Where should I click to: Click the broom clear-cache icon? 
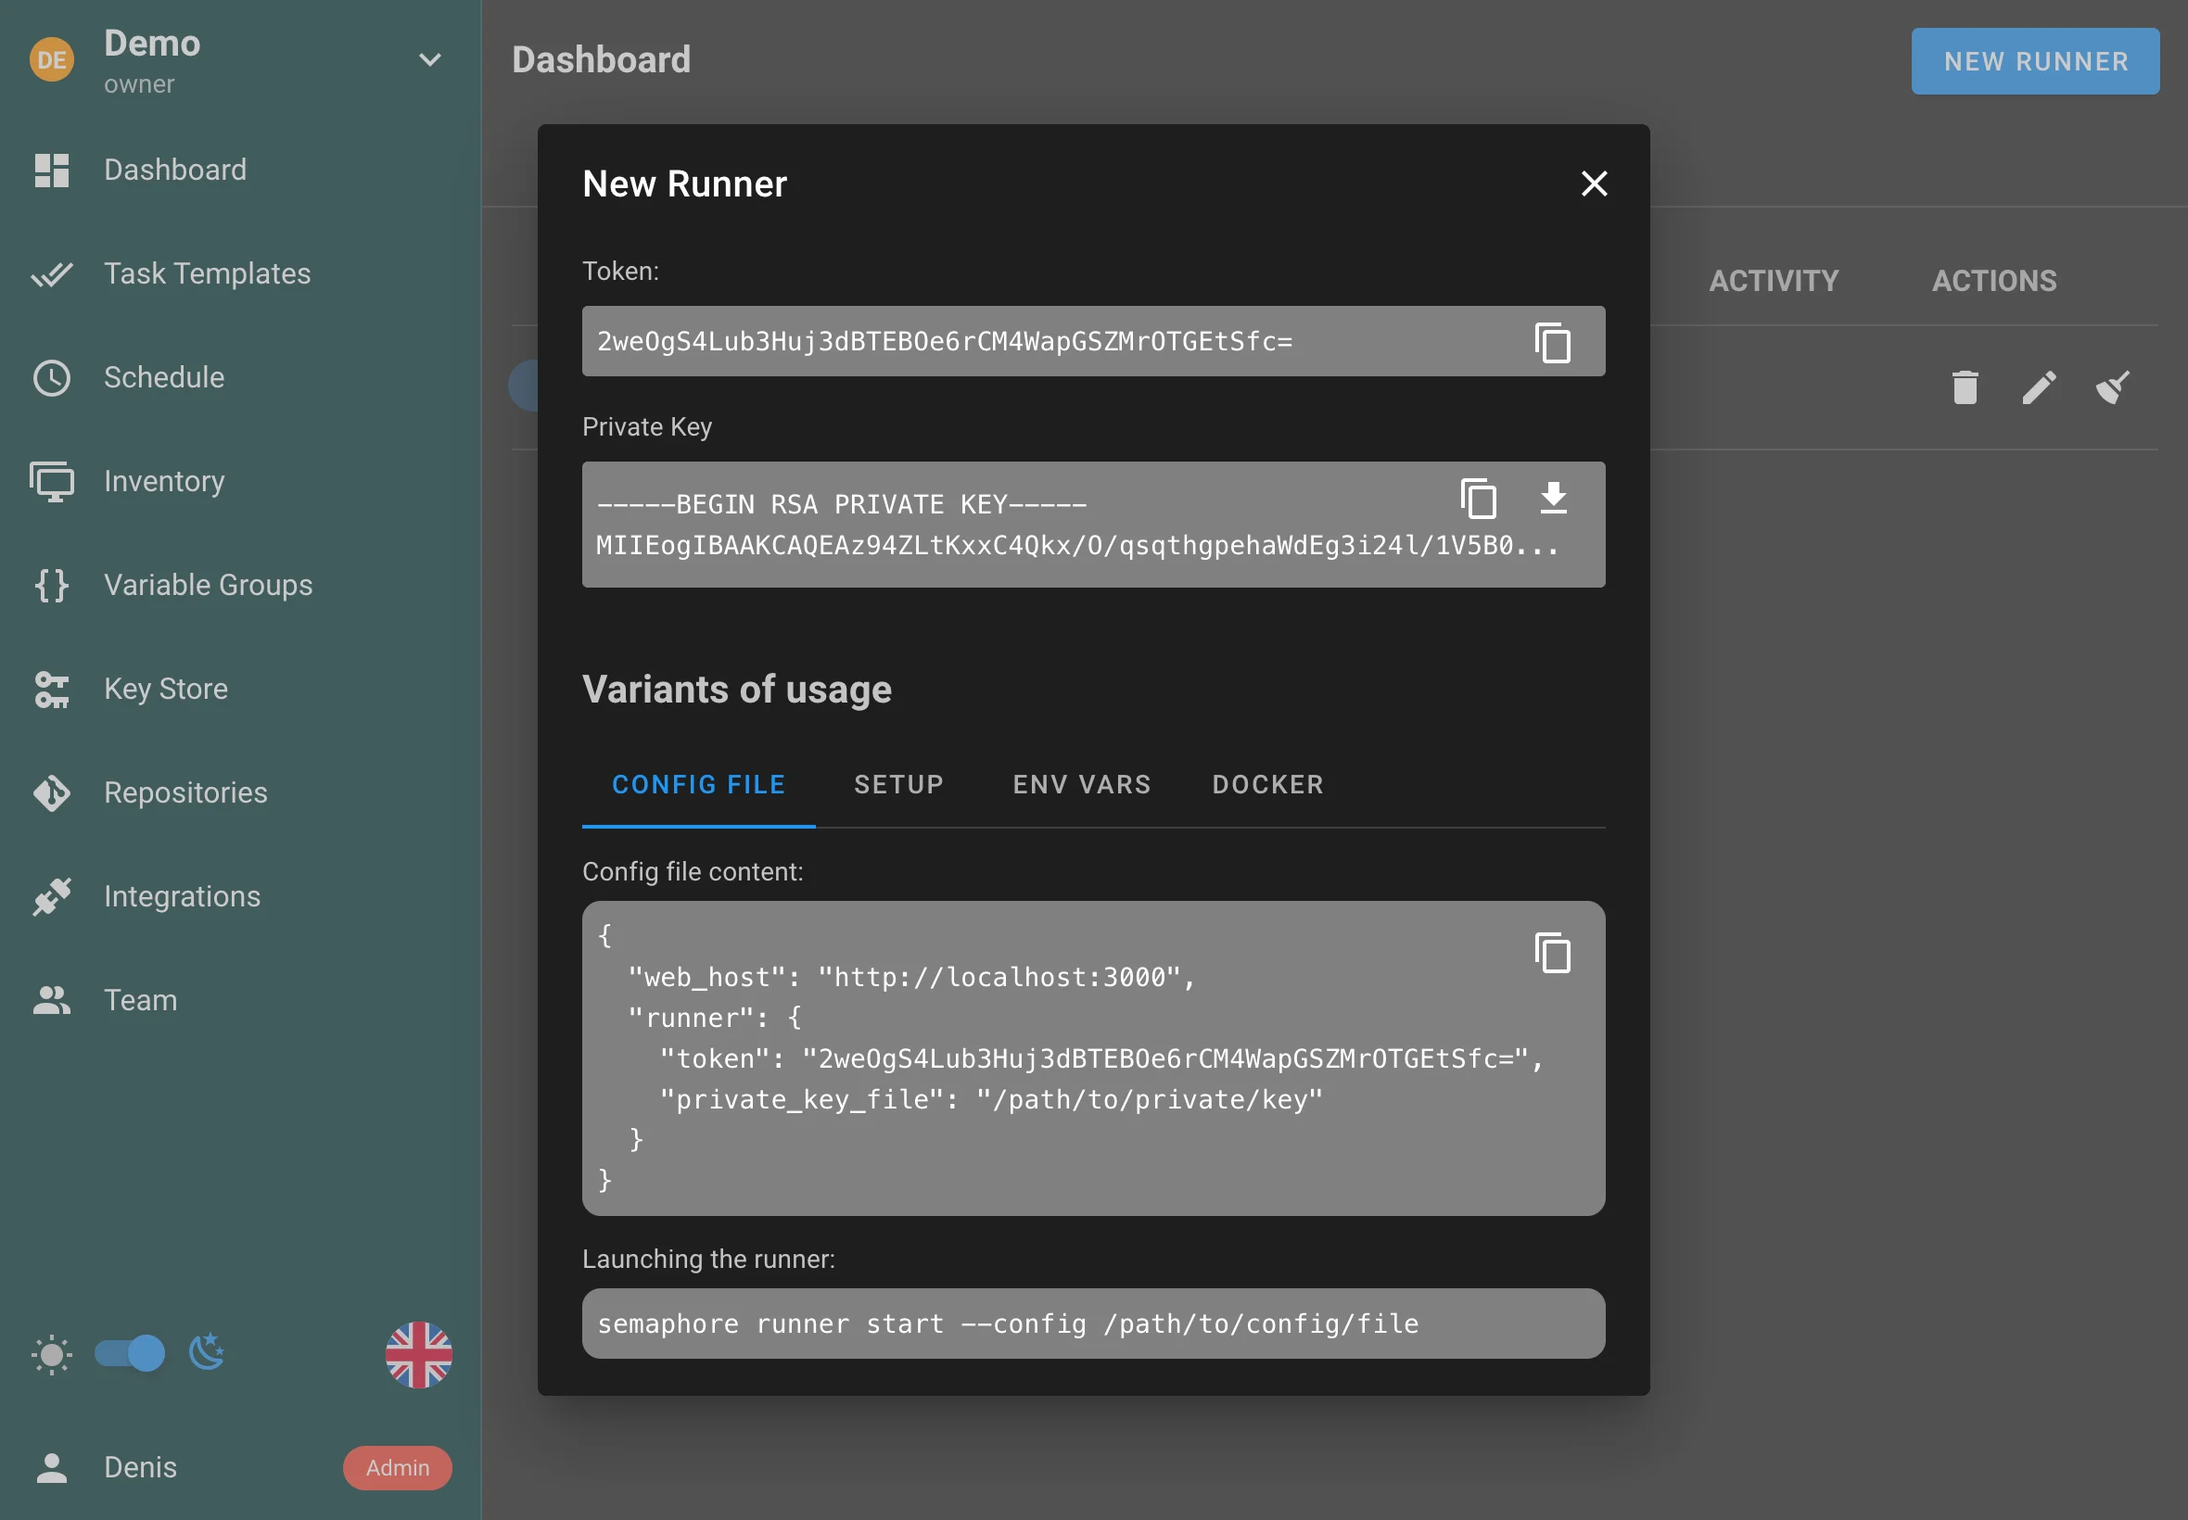pos(2112,387)
